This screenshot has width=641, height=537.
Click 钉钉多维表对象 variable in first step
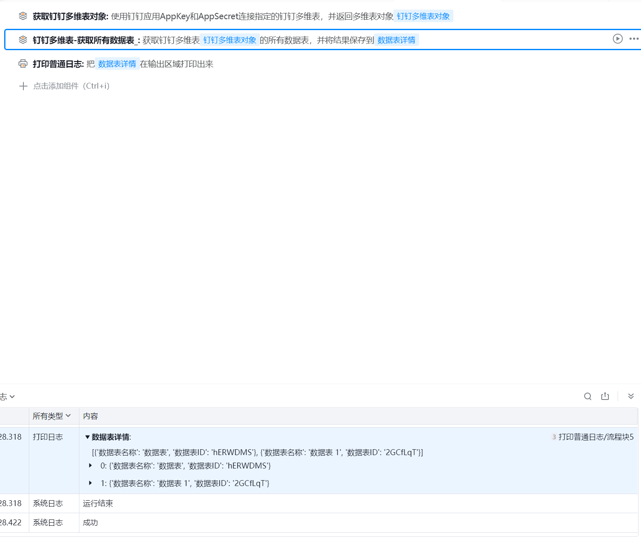pyautogui.click(x=423, y=16)
